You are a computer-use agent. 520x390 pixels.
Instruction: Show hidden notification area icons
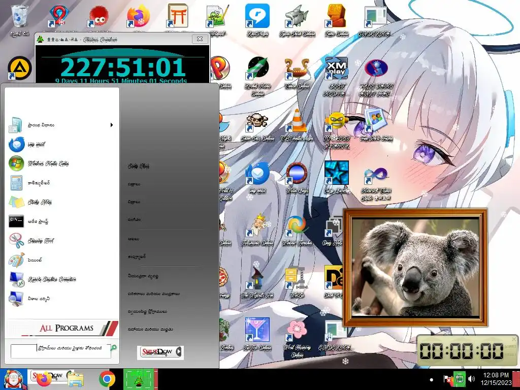(431, 380)
